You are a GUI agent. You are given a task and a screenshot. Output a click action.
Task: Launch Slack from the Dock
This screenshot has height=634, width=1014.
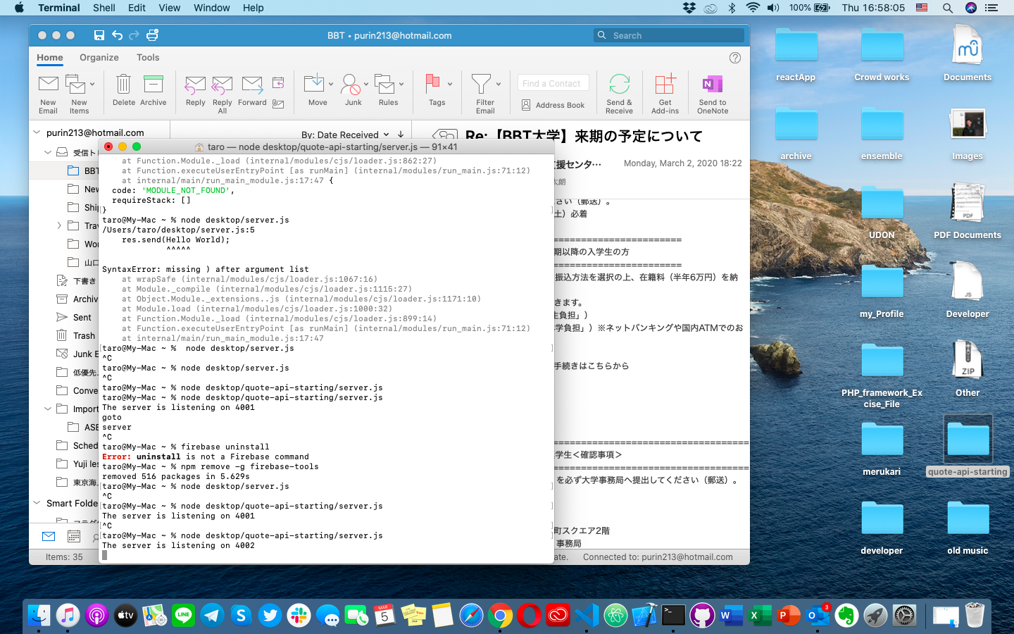299,616
